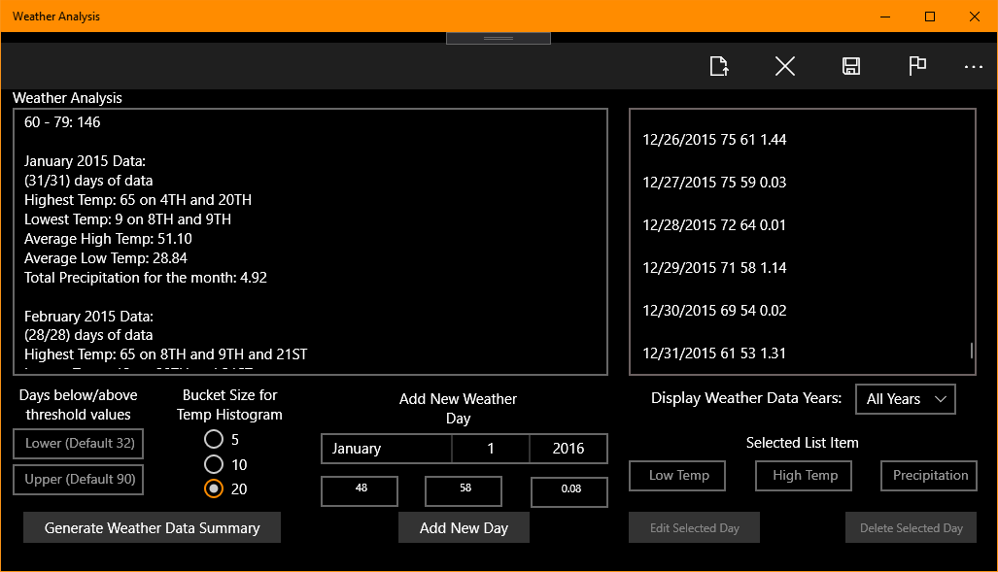Click Generate Weather Data Summary button
998x572 pixels.
153,527
